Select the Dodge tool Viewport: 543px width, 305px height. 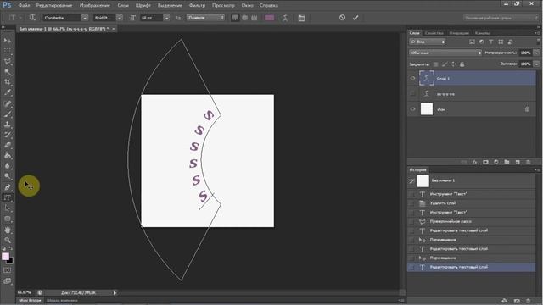tap(8, 176)
